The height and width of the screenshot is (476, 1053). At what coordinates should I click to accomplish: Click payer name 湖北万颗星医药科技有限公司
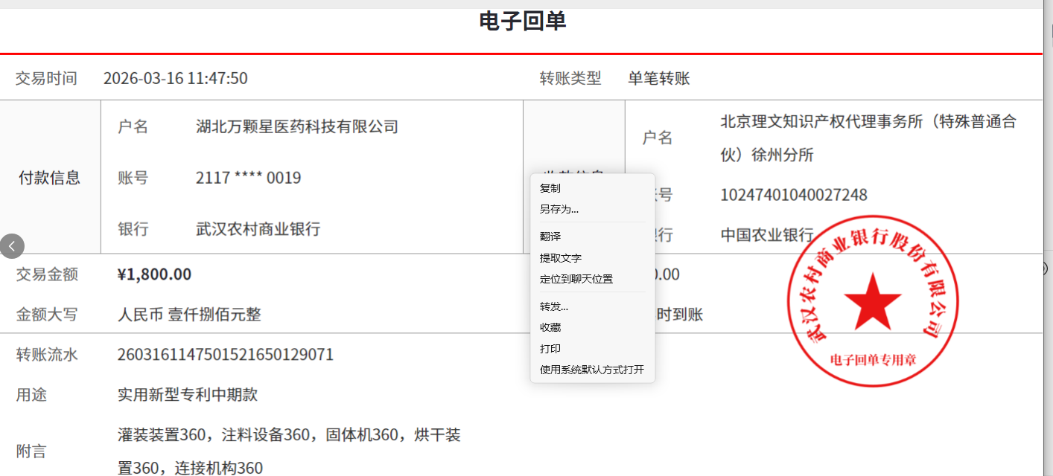(x=296, y=127)
